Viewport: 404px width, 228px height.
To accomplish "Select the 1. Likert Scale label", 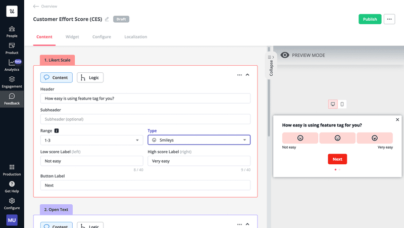I will [57, 60].
